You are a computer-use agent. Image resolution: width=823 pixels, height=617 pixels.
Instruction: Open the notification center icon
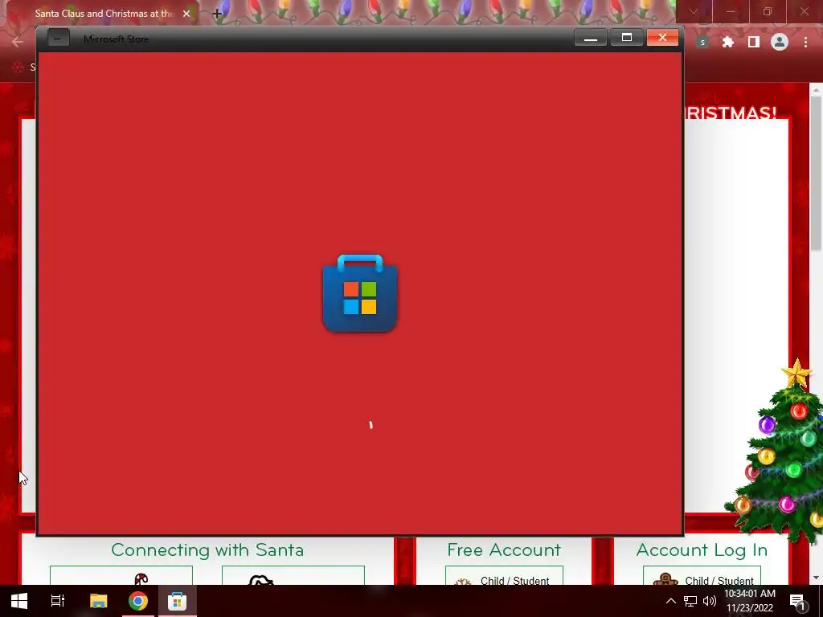click(797, 601)
